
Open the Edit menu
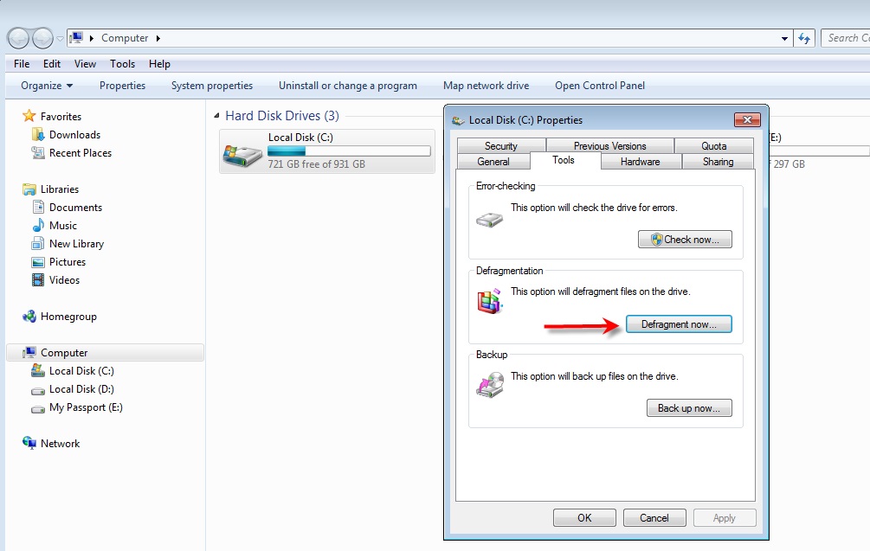[52, 64]
